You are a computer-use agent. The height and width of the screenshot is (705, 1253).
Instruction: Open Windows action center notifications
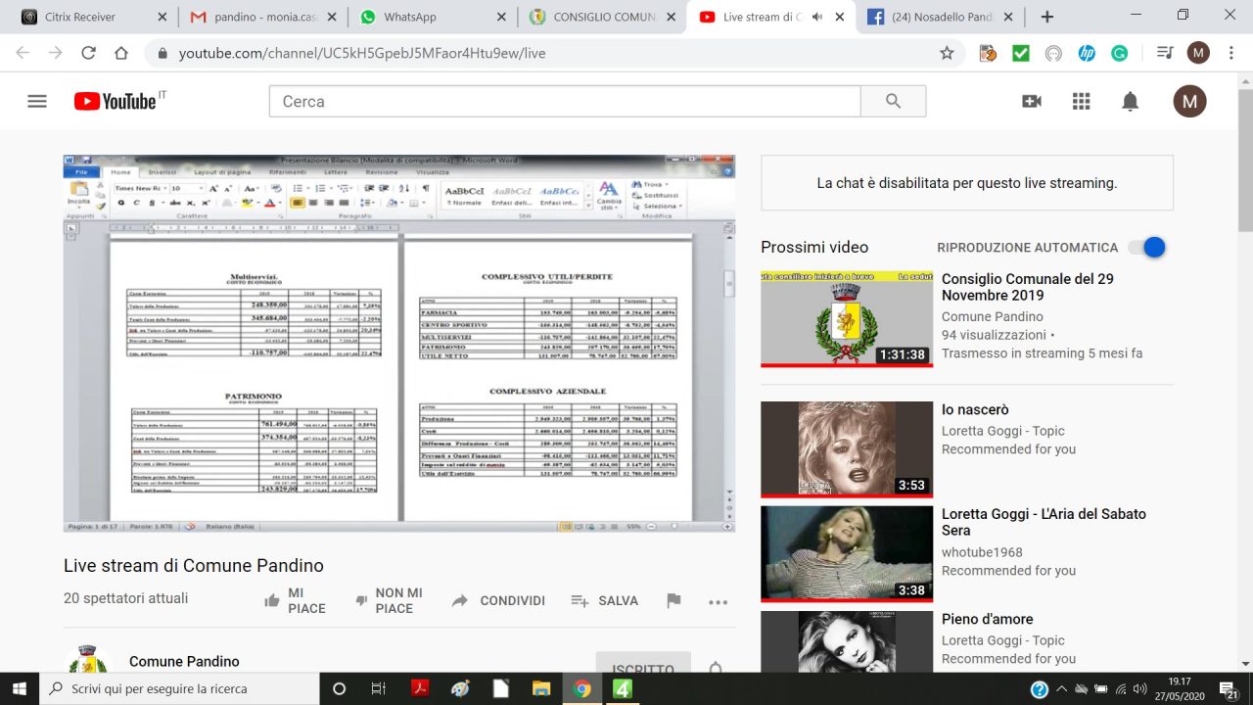(1229, 689)
